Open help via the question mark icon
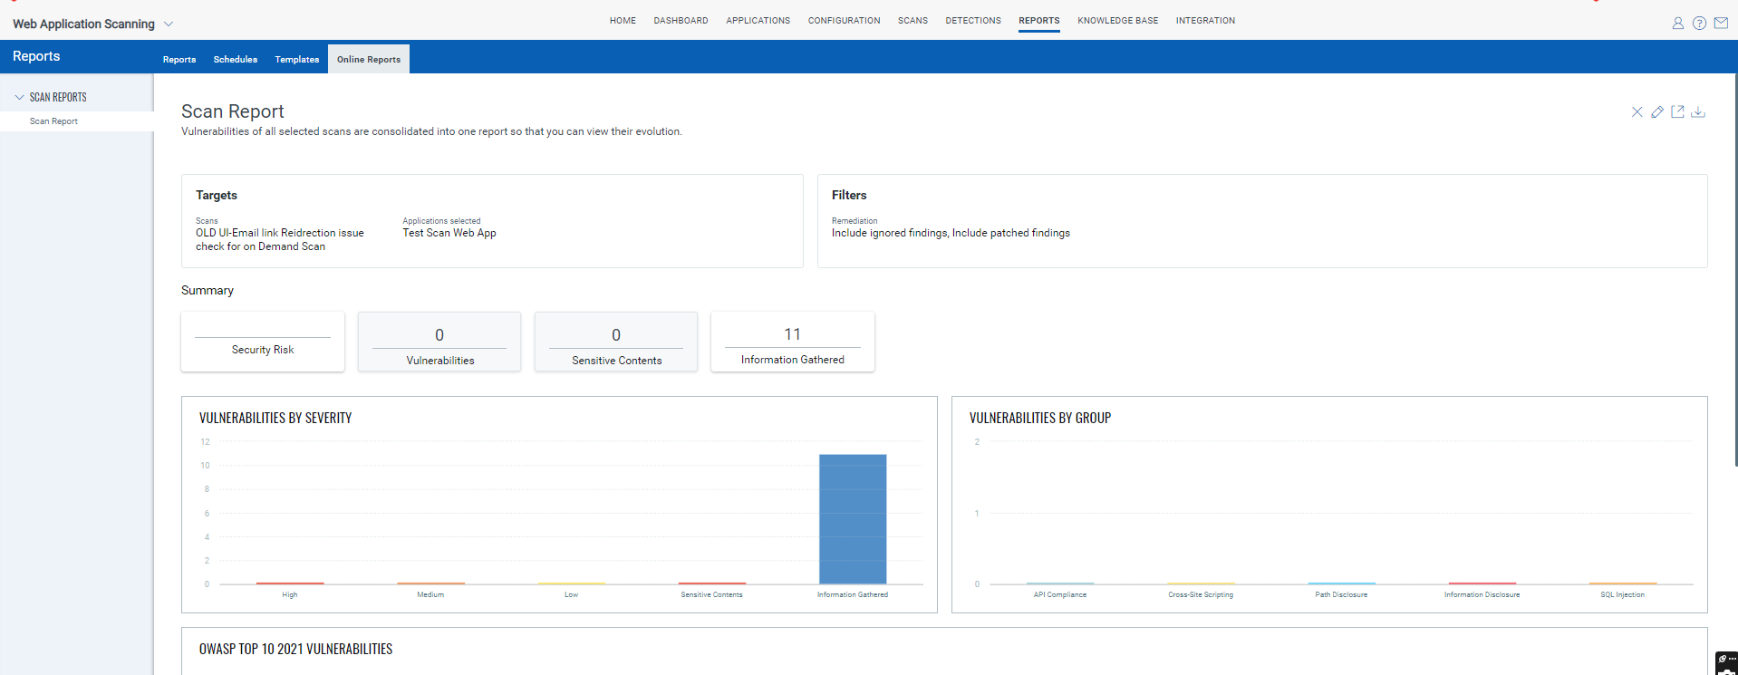Viewport: 1738px width, 675px height. 1699,24
